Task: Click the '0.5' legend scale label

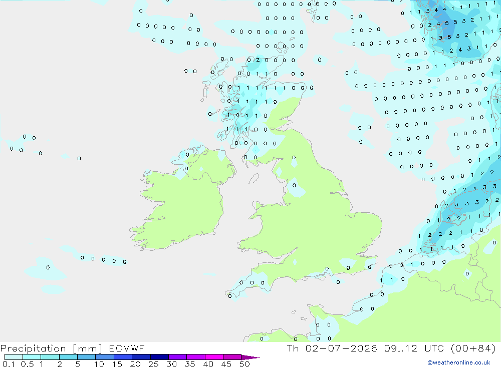Action: [27, 364]
